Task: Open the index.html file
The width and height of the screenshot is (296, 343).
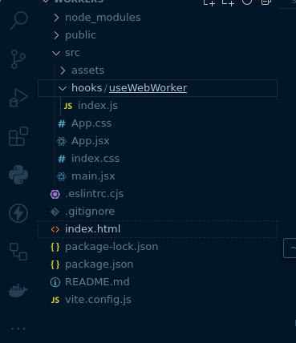Action: [157, 229]
